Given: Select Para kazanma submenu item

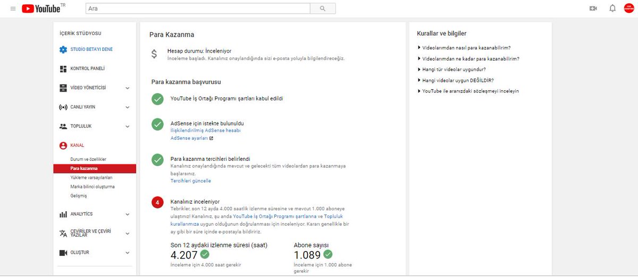Looking at the screenshot, I should pyautogui.click(x=95, y=169).
